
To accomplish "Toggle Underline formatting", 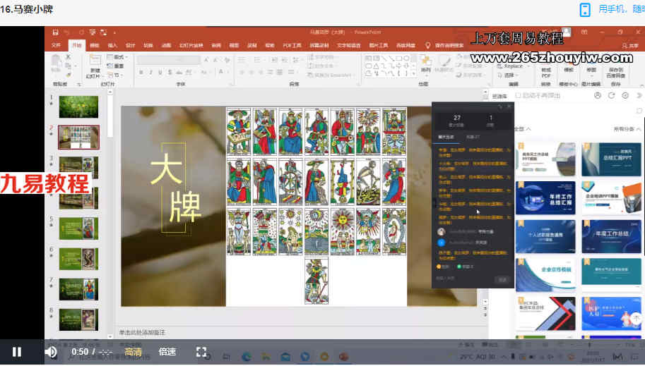I will pyautogui.click(x=160, y=73).
